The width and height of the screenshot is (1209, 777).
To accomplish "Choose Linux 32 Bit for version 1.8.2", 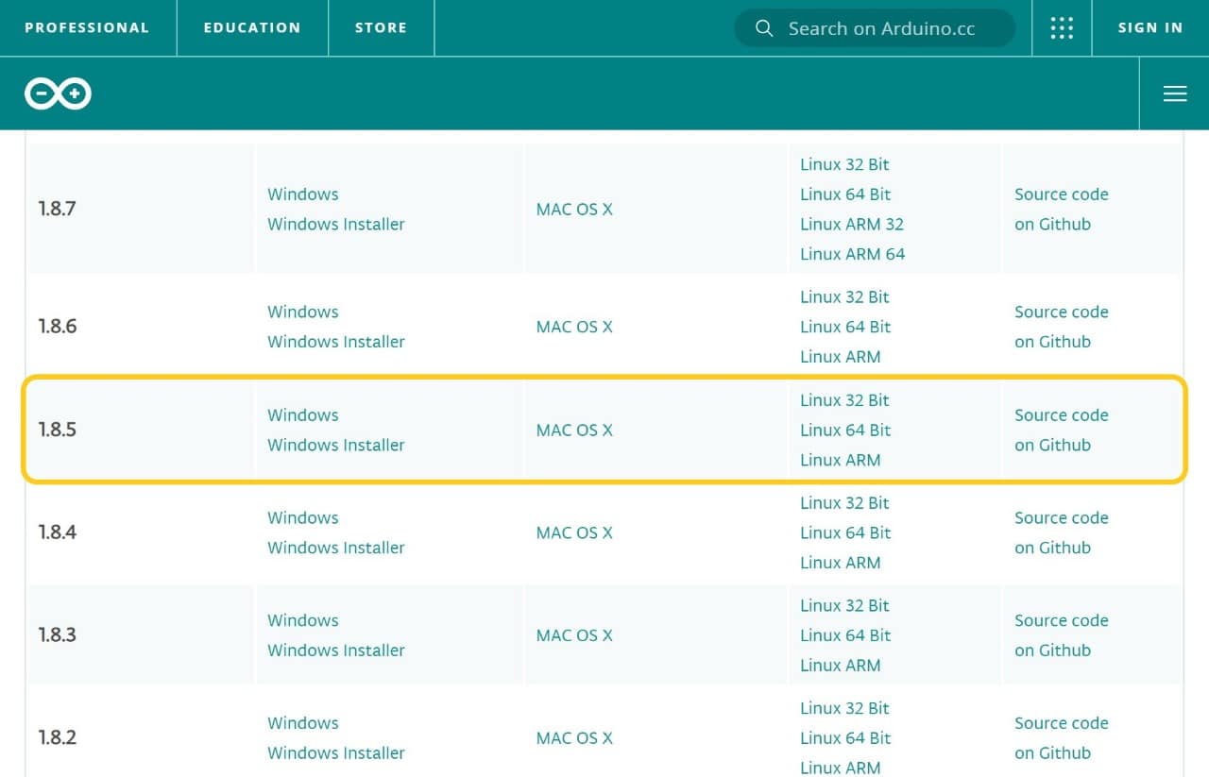I will (844, 708).
